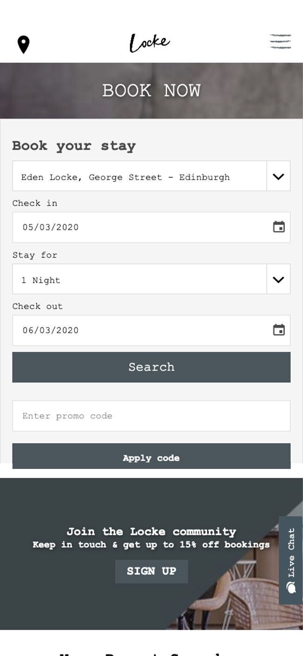Expand the Stay for chevron arrow
The height and width of the screenshot is (656, 303).
tap(278, 279)
